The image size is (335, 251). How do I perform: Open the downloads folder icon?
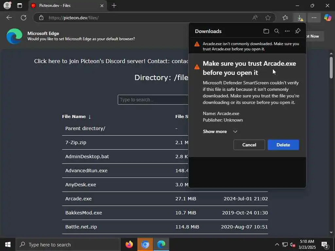click(x=266, y=31)
